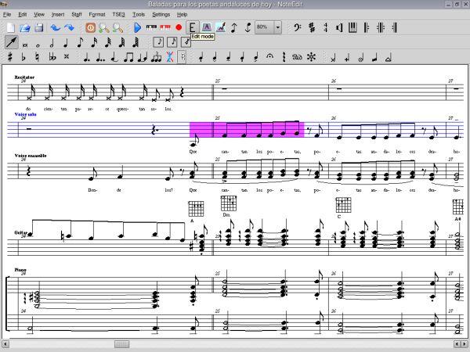This screenshot has width=470, height=352.
Task: Click the speaker volume icon in the toolbar
Action: click(x=339, y=28)
